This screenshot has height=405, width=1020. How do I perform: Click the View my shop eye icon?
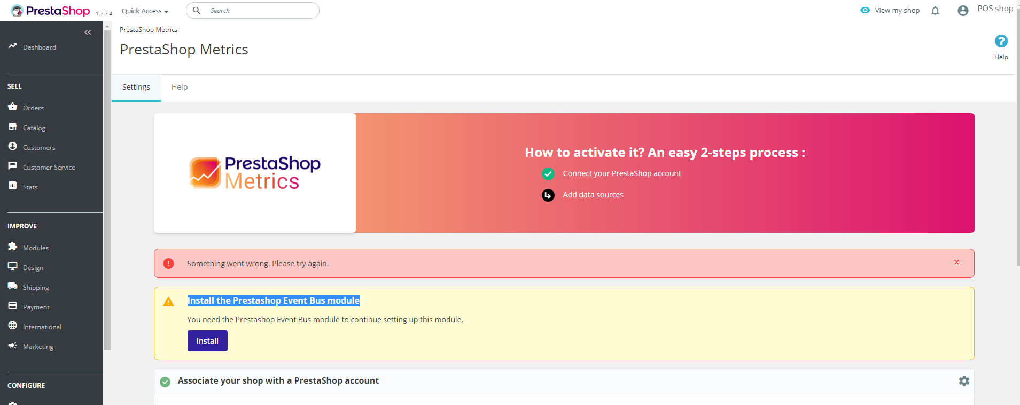pos(865,10)
